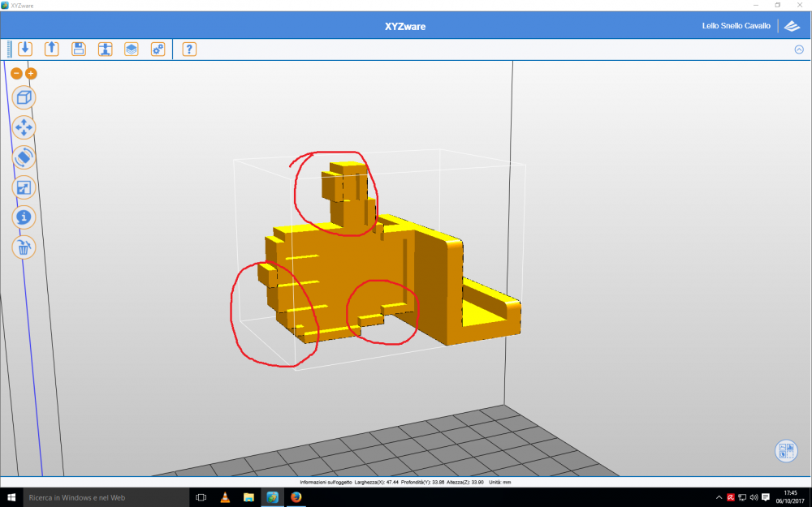
Task: Zoom in with the orange plus button
Action: pyautogui.click(x=31, y=74)
